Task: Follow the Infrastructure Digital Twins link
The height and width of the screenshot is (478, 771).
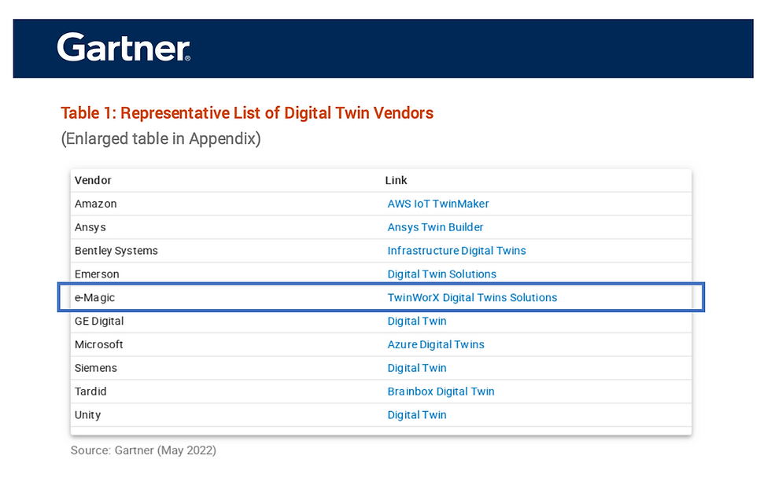Action: click(456, 251)
